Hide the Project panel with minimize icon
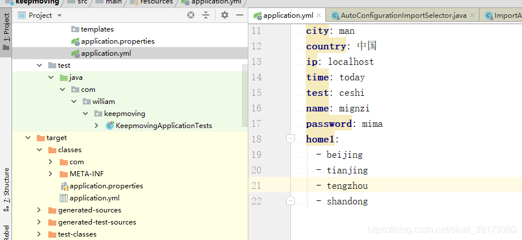Viewport: 522px width, 240px height. [240, 15]
